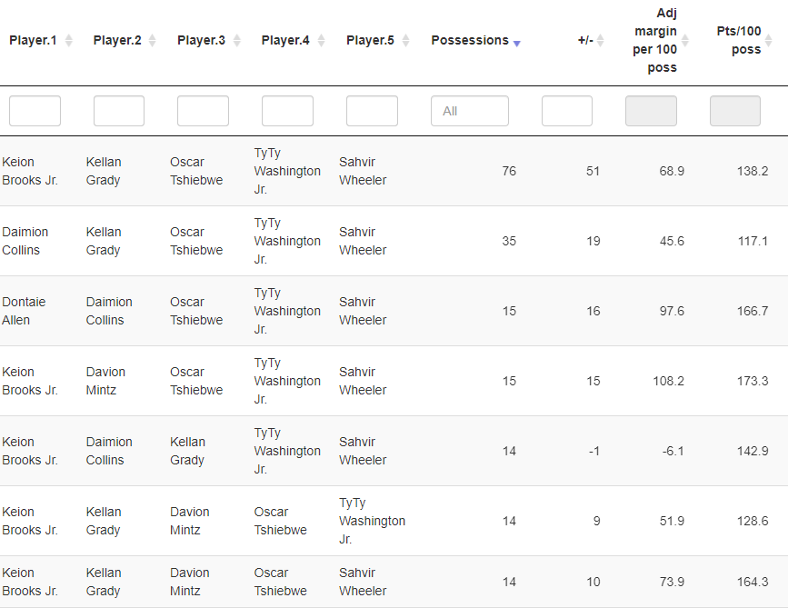Select possessions value 76

509,172
